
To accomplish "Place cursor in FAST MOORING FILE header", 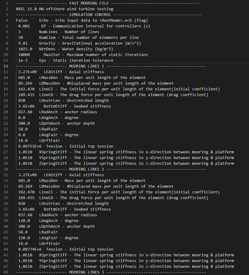I will click(88, 3).
